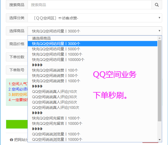Click the 选择分类 label
This screenshot has width=168, height=145.
pos(17,18)
